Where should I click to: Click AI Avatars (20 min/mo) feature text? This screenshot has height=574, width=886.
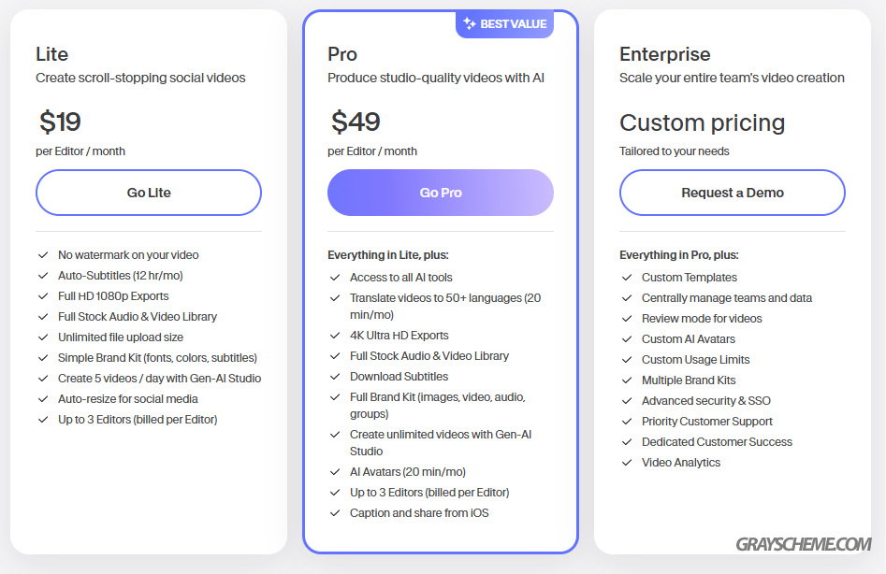pos(407,472)
